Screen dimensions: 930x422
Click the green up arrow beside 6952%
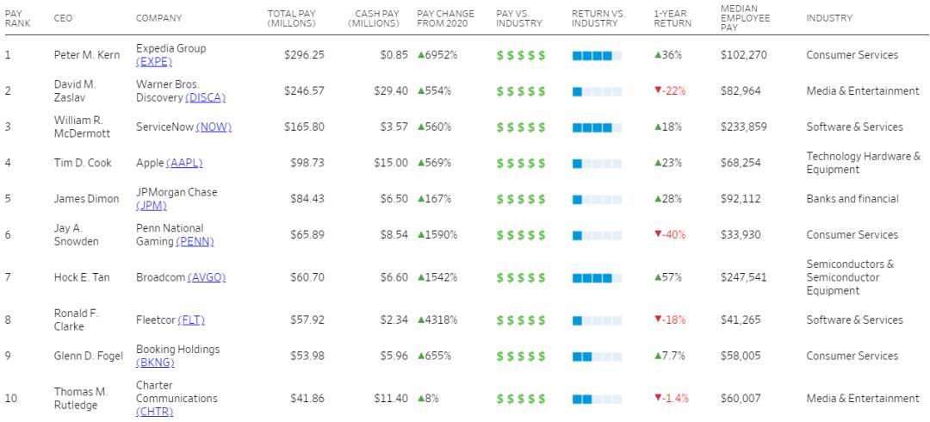pos(422,55)
